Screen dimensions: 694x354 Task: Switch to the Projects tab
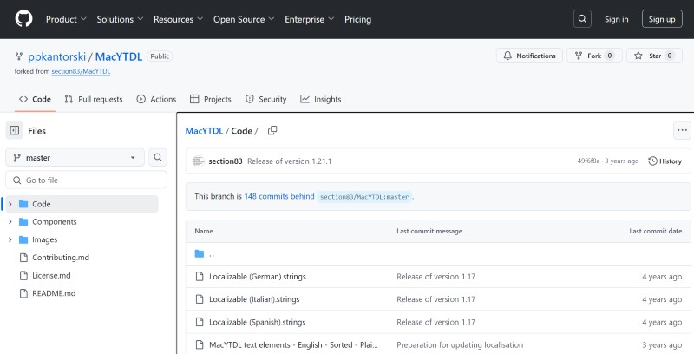210,99
